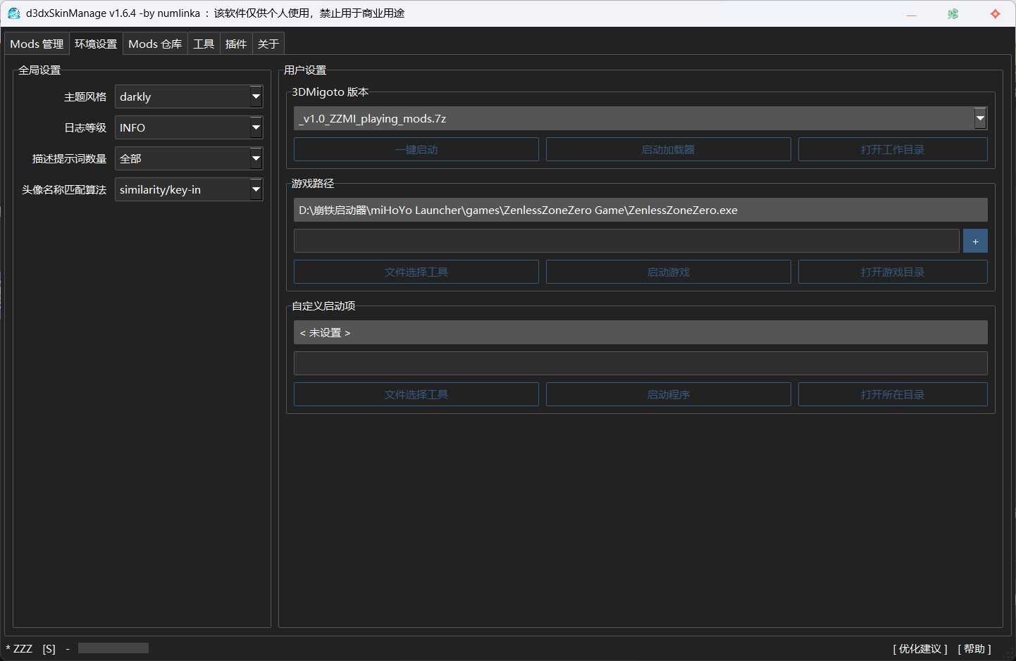Click the 日志等级 label

pyautogui.click(x=85, y=127)
